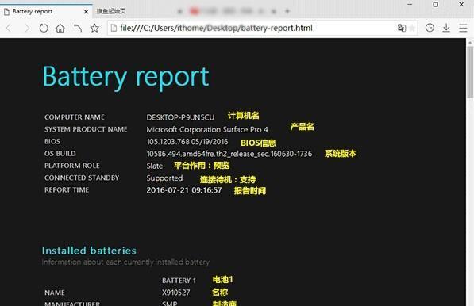474x306 pixels.
Task: Click the translate icon in address bar
Action: point(402,28)
